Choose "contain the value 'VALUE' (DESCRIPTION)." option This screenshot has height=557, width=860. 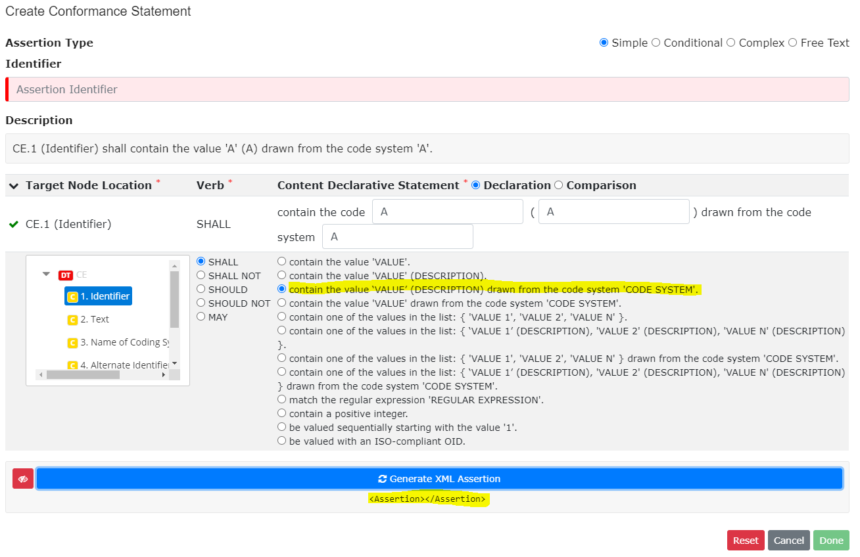[x=282, y=275]
